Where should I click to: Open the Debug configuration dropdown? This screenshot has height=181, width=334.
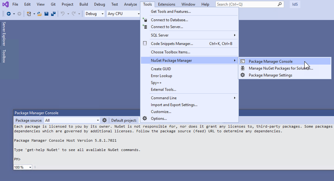click(95, 14)
